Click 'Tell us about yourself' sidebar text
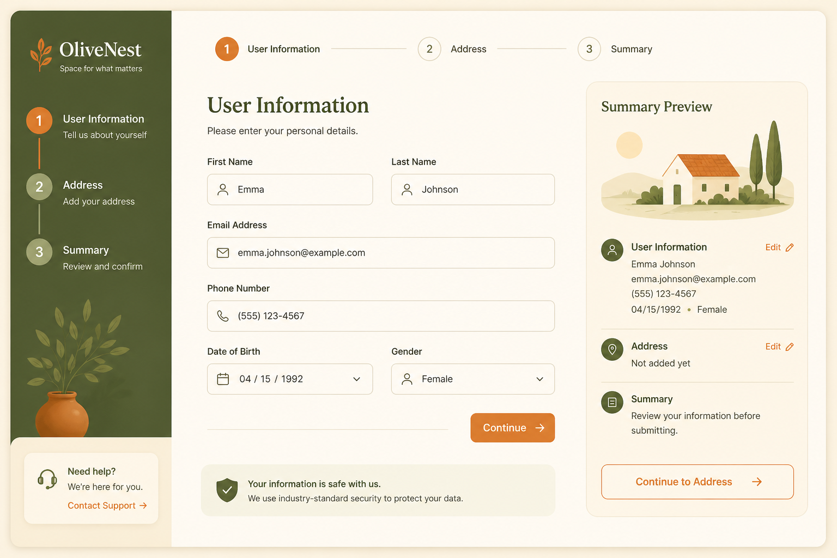The image size is (837, 558). 105,135
